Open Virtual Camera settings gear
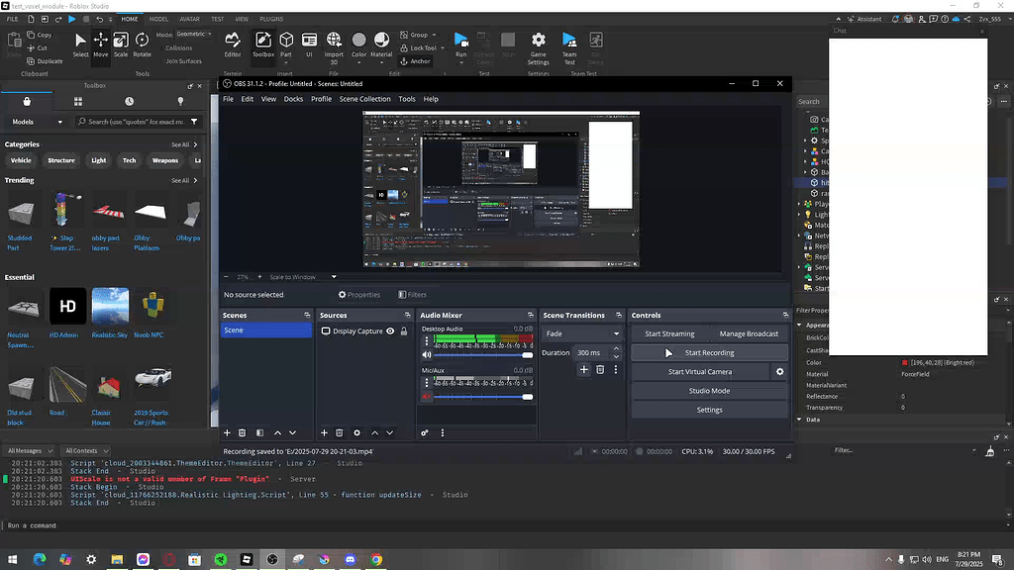The height and width of the screenshot is (570, 1014). (779, 372)
